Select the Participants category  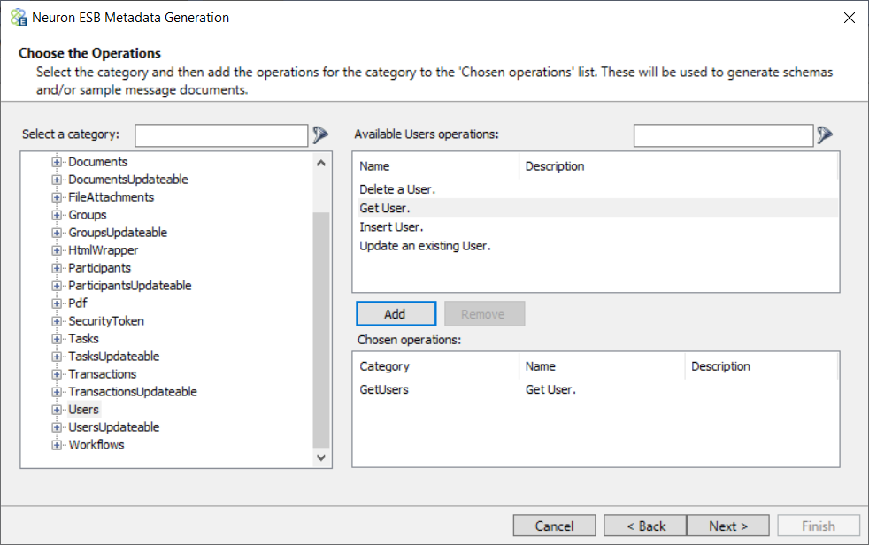[x=100, y=268]
